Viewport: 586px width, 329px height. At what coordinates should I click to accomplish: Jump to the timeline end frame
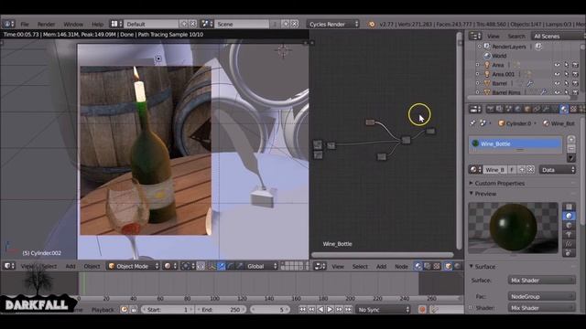pos(348,309)
